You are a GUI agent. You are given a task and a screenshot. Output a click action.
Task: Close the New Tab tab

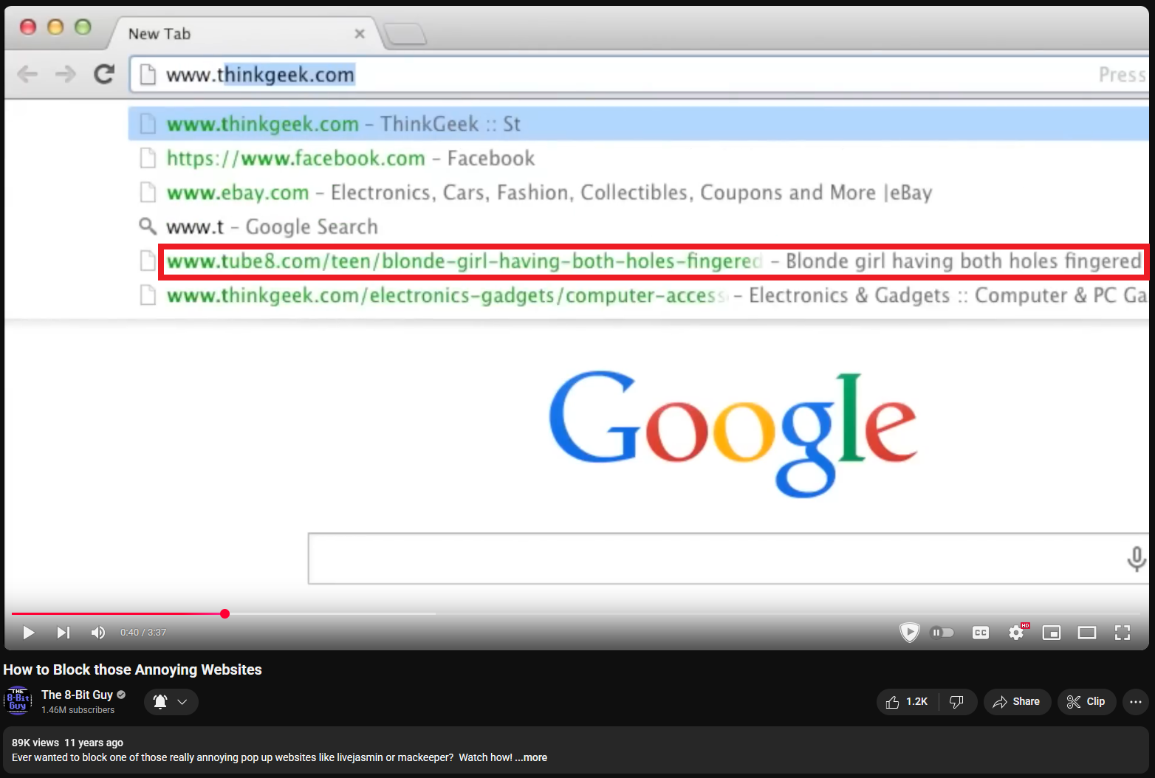click(x=360, y=34)
